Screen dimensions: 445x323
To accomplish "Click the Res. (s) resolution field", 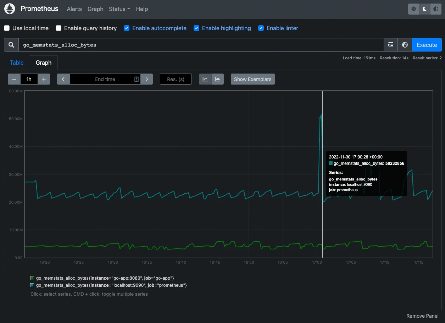I will pos(176,79).
